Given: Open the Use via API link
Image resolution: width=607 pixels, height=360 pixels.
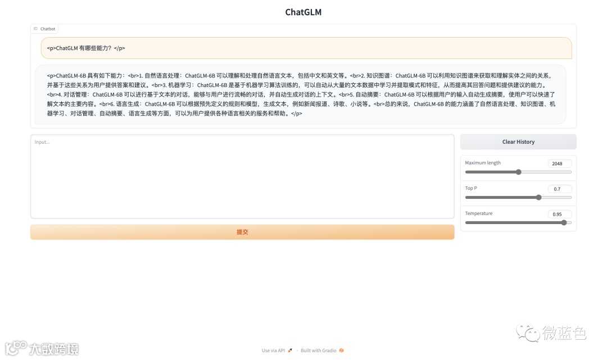Looking at the screenshot, I should [x=277, y=350].
